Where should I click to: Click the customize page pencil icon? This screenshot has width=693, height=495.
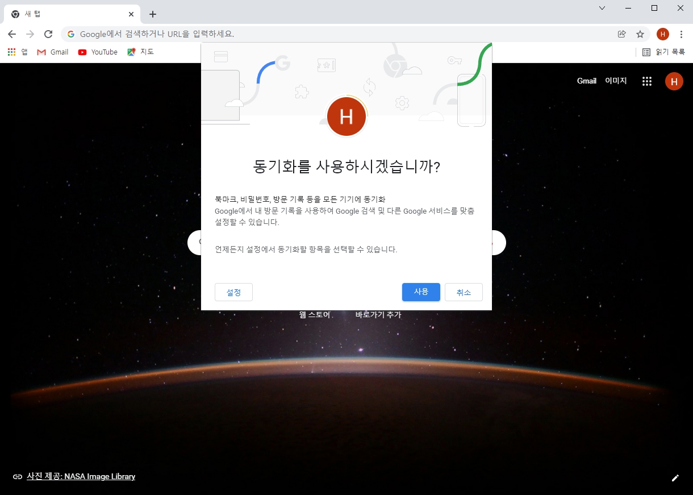(x=675, y=478)
